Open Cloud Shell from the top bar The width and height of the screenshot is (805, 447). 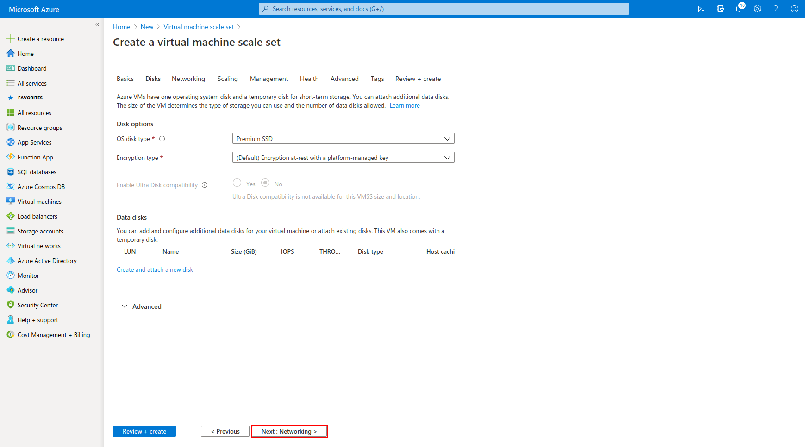click(702, 9)
